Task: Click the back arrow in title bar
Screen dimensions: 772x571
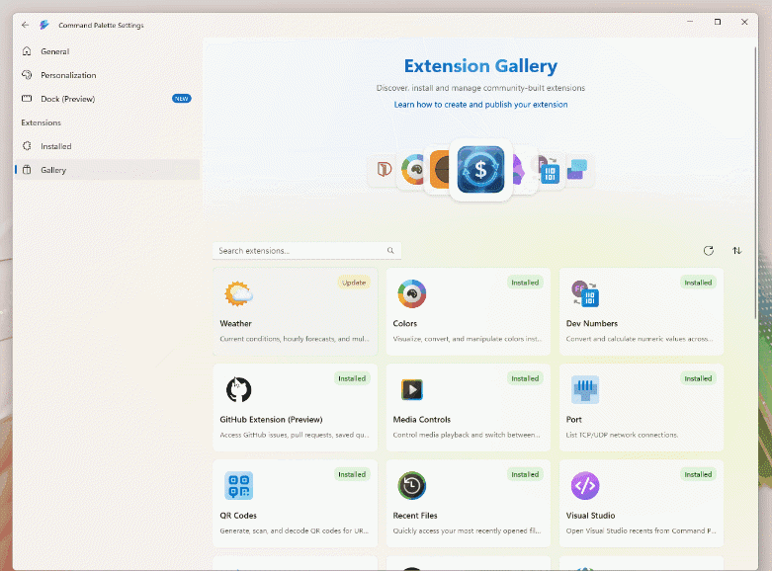Action: [25, 25]
